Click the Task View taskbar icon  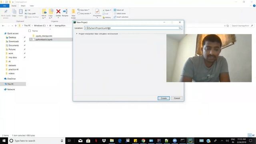pos(69,140)
